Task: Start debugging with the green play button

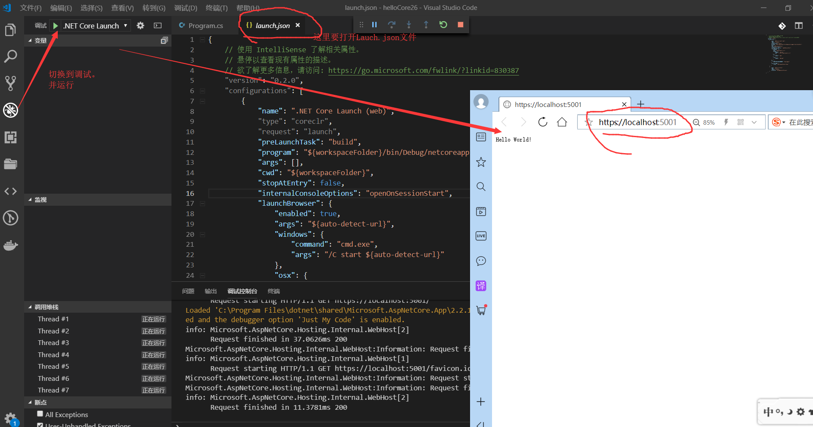Action: tap(55, 26)
